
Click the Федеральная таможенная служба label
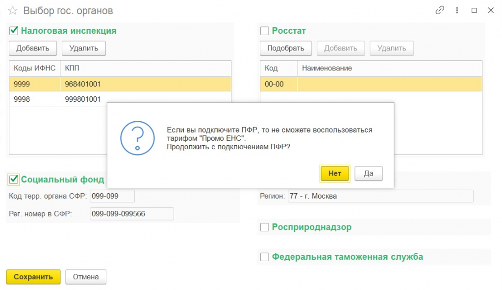(348, 257)
